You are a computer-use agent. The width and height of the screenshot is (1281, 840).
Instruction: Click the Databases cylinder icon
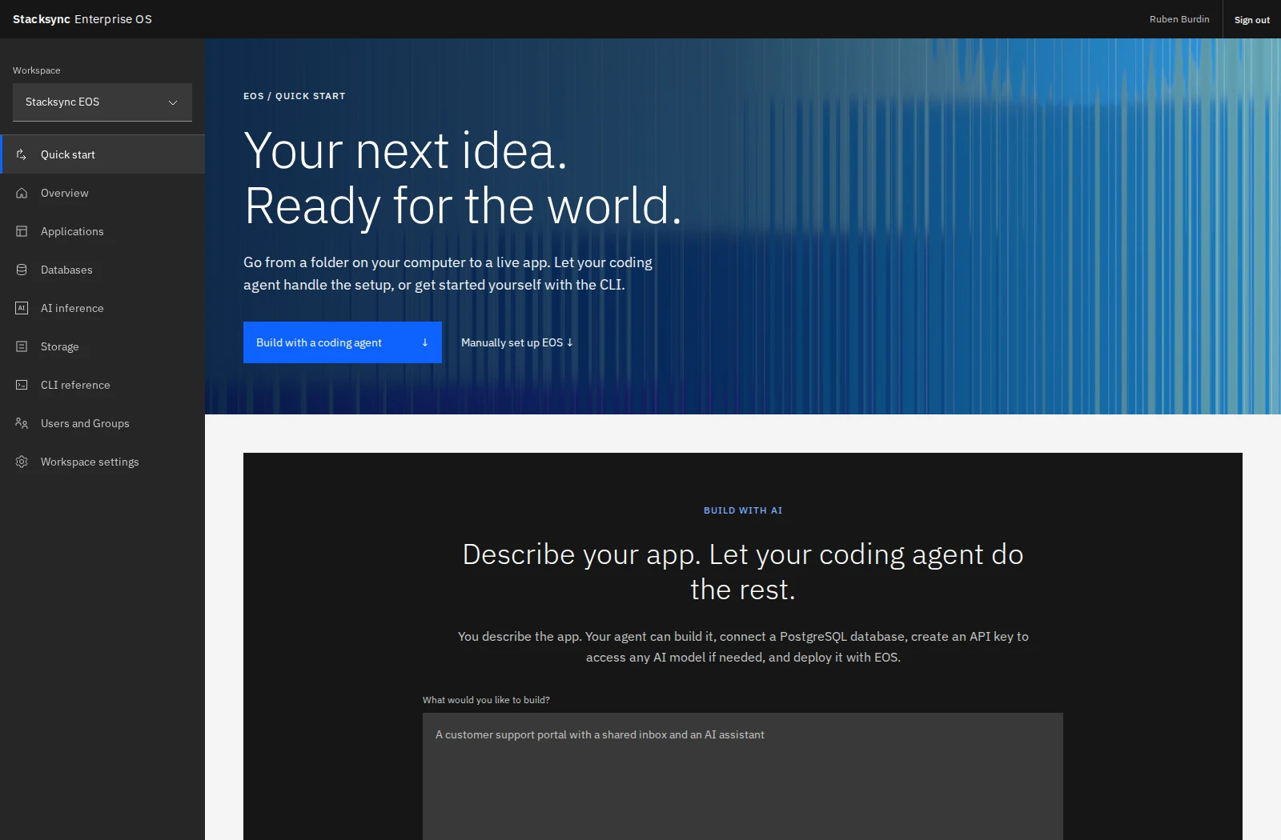[22, 270]
